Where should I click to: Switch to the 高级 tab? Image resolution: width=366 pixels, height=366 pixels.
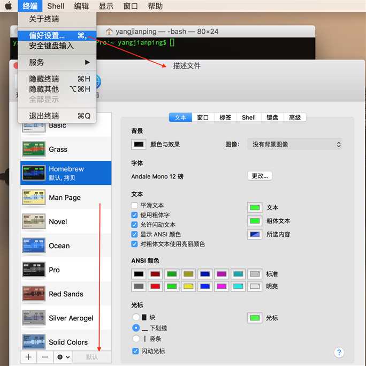point(295,117)
